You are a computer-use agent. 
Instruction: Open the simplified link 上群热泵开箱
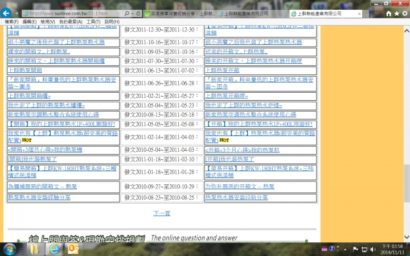tap(222, 71)
